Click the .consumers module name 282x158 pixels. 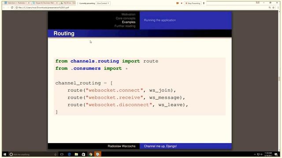pos(85,68)
